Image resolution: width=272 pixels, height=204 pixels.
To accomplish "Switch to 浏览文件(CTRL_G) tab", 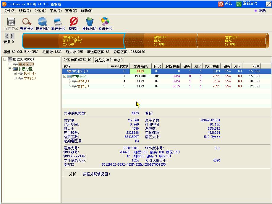I will pyautogui.click(x=109, y=60).
